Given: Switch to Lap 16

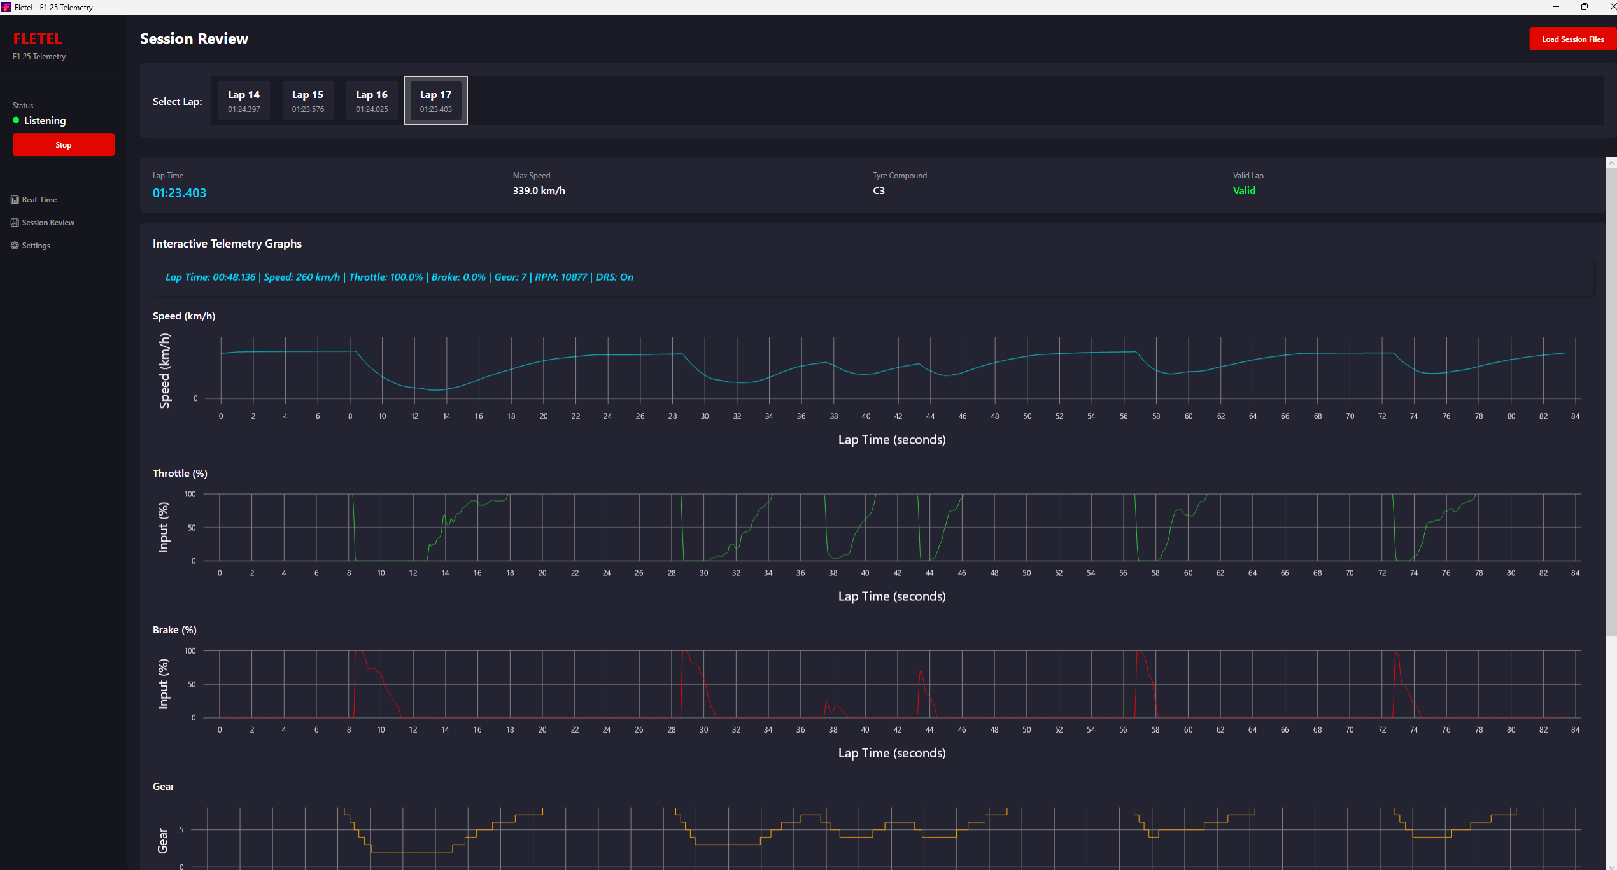Looking at the screenshot, I should click(x=372, y=101).
